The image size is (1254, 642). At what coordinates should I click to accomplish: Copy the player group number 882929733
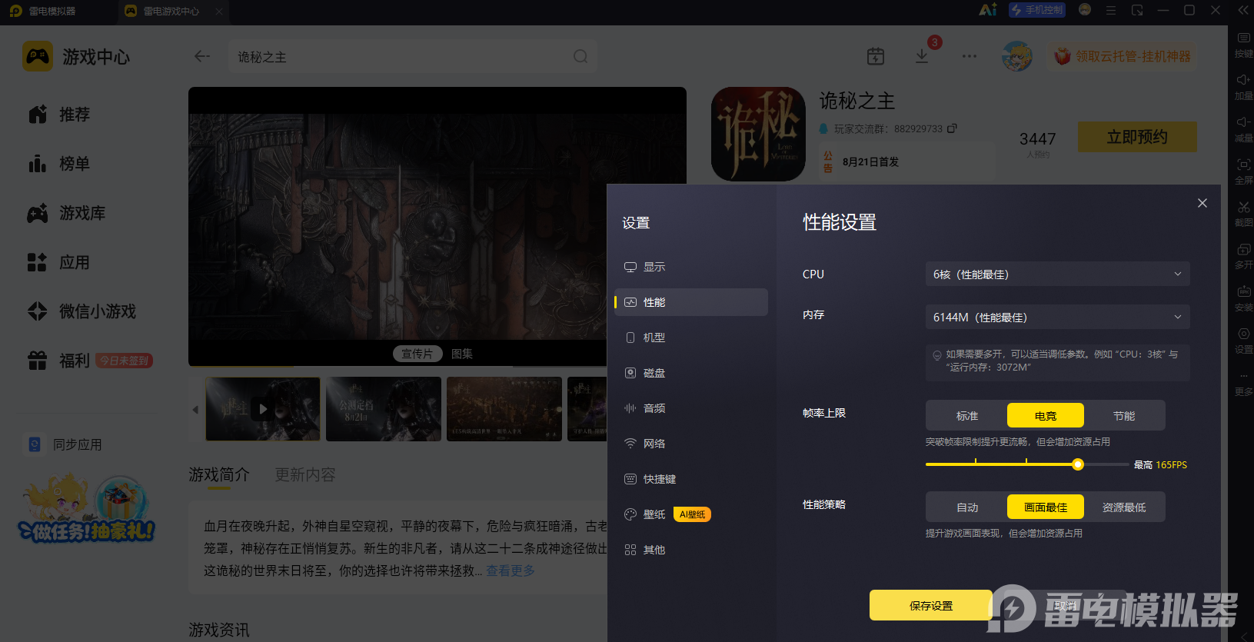tap(952, 128)
